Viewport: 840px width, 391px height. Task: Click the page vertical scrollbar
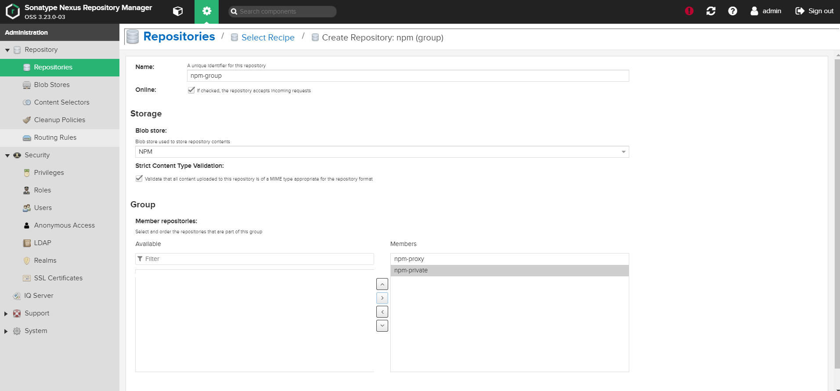click(x=837, y=211)
